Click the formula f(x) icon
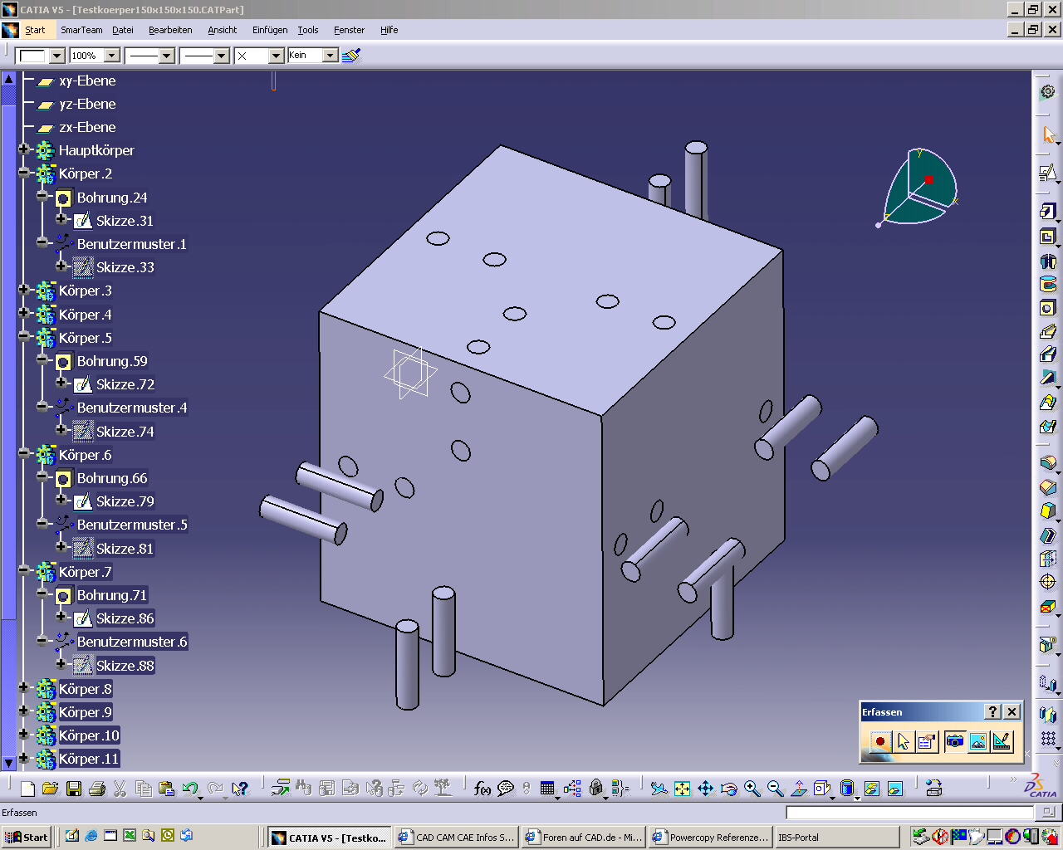 click(482, 789)
